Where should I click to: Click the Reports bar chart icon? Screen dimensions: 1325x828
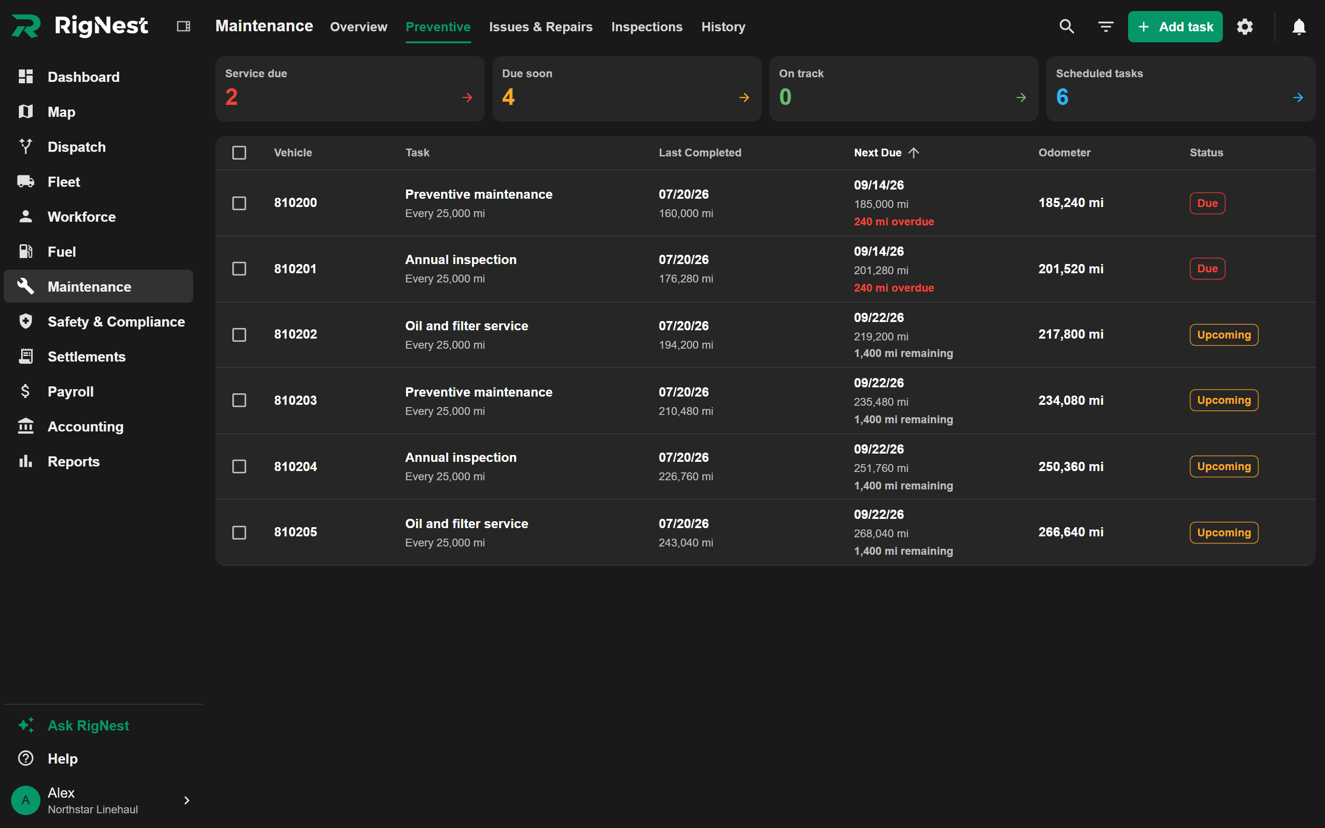point(26,461)
